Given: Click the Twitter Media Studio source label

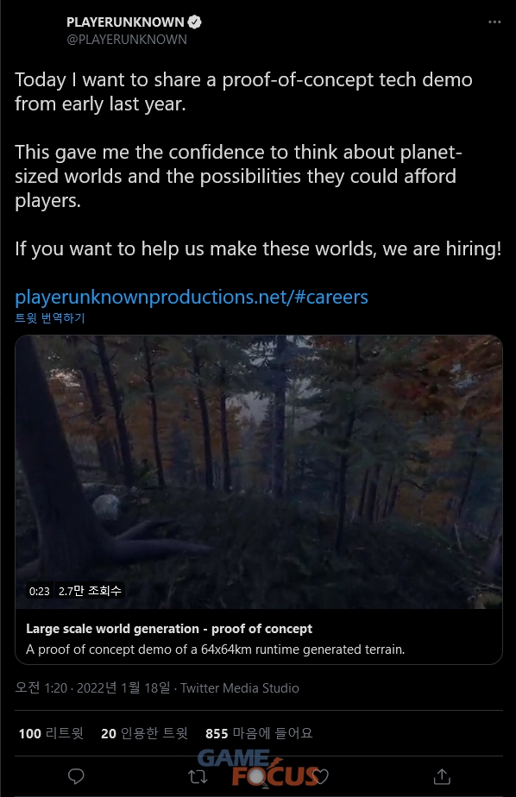Looking at the screenshot, I should [240, 688].
